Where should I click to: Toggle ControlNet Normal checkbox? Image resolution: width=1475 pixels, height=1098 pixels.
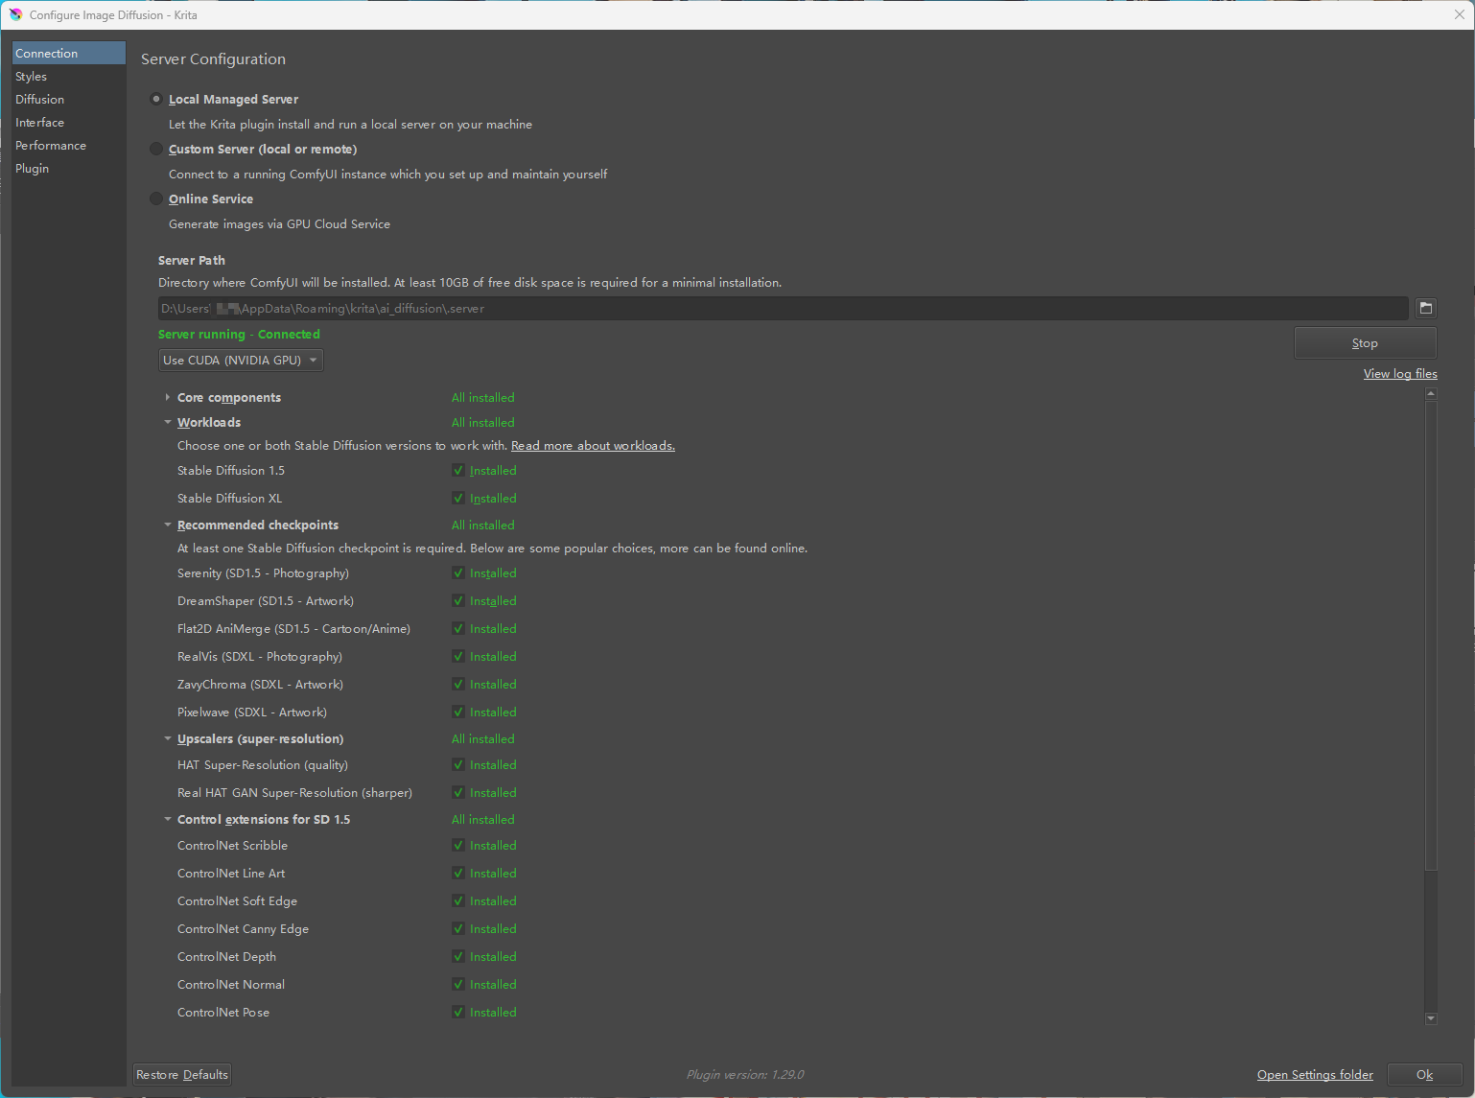pos(458,985)
